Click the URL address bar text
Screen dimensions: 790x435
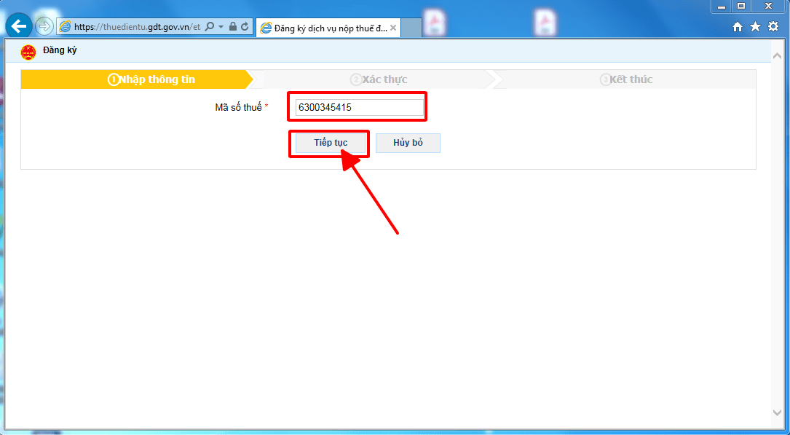[x=136, y=27]
